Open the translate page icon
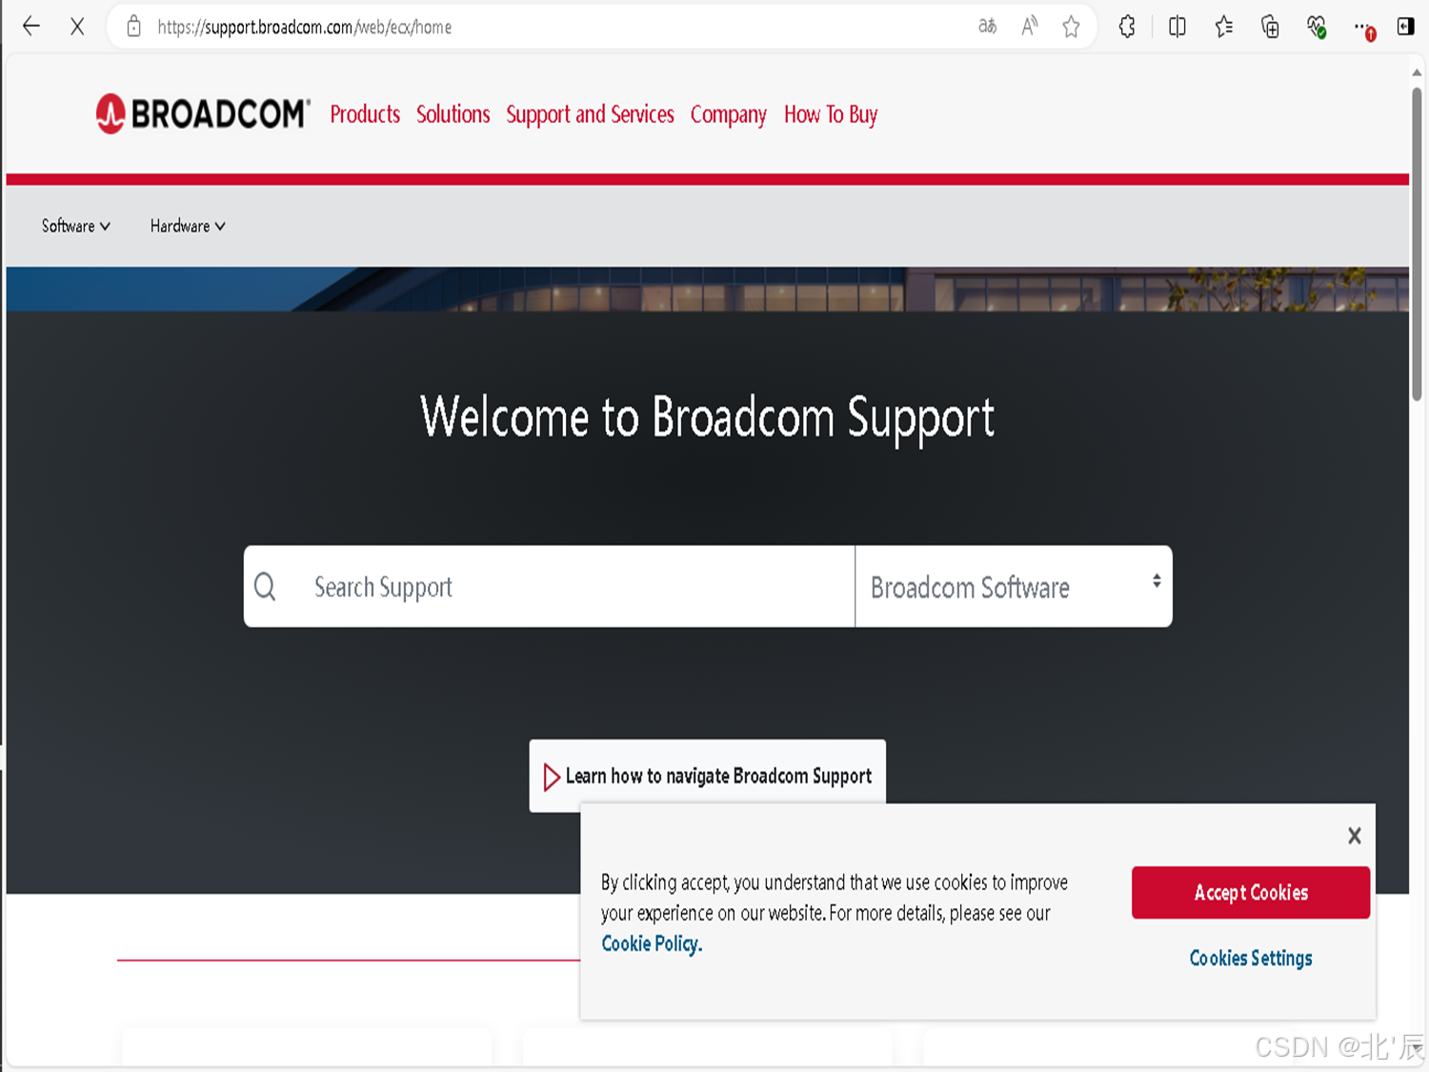This screenshot has height=1072, width=1429. coord(987,27)
